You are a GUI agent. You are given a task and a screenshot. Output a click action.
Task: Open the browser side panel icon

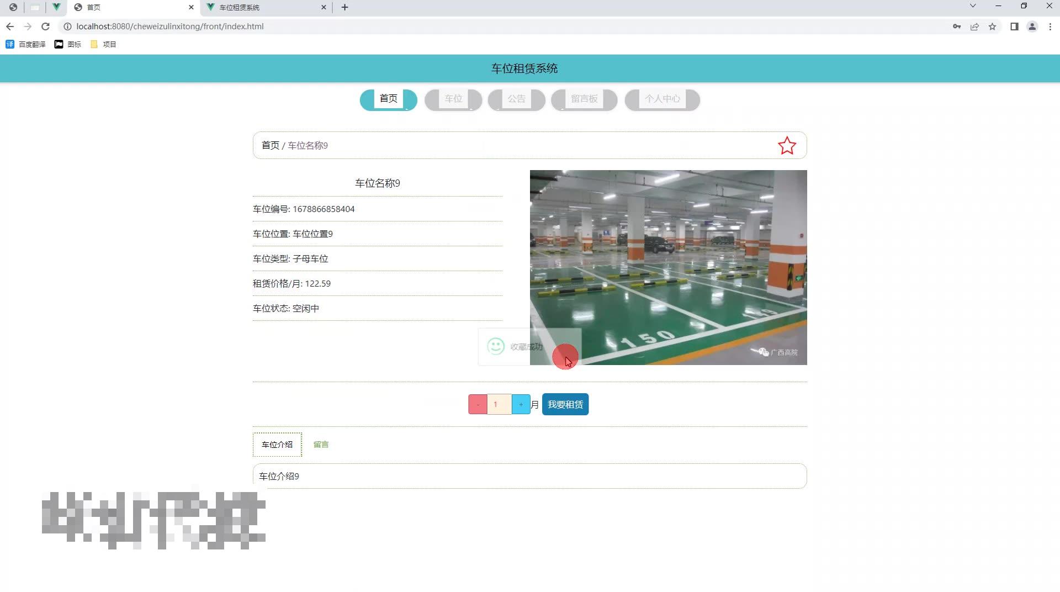pos(1014,26)
